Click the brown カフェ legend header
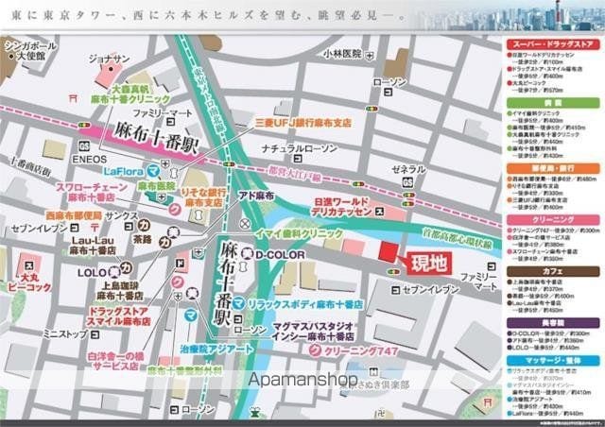The image size is (605, 427). coord(553,271)
